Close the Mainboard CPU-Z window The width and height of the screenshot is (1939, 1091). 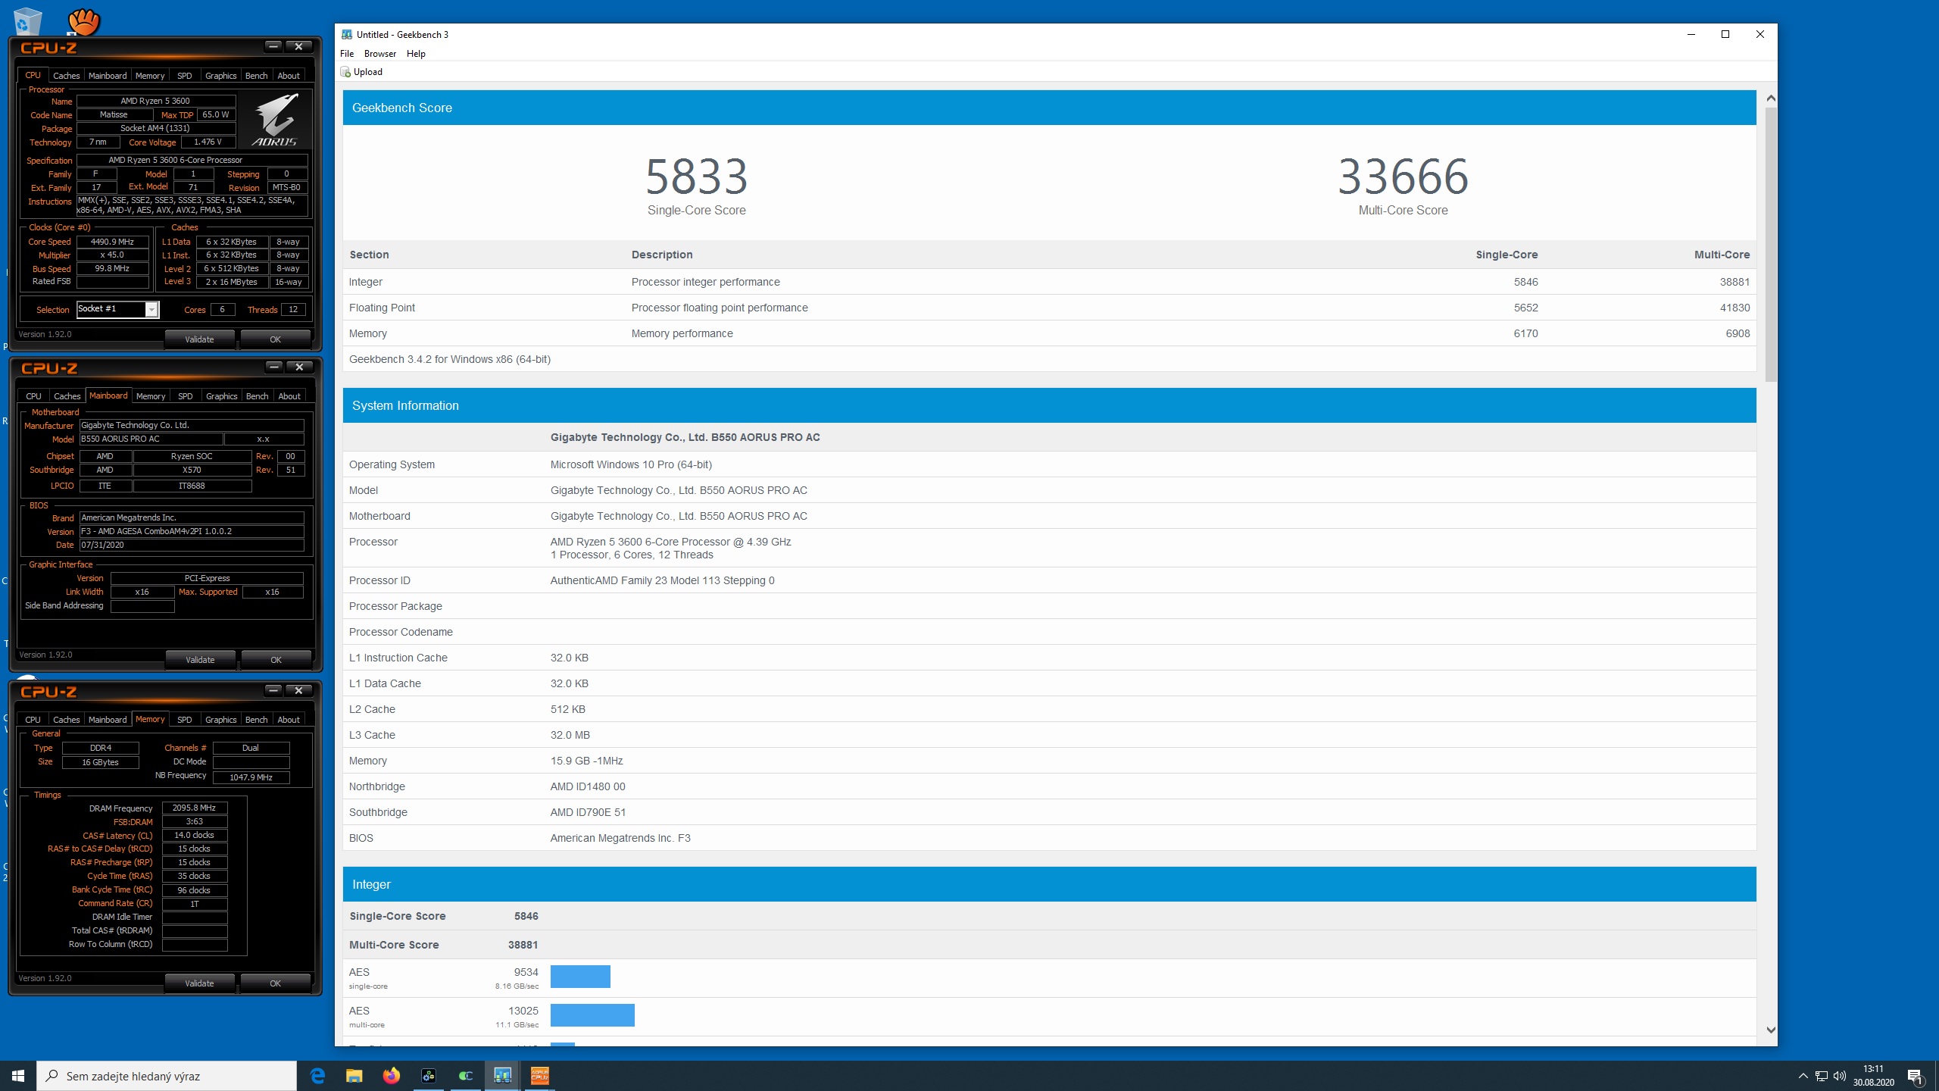point(300,367)
